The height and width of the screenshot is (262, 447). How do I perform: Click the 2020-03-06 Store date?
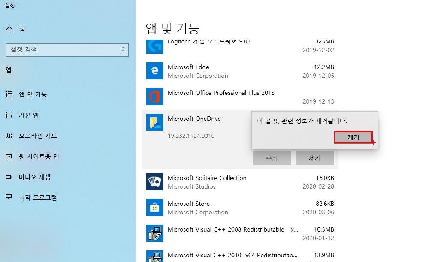318,212
